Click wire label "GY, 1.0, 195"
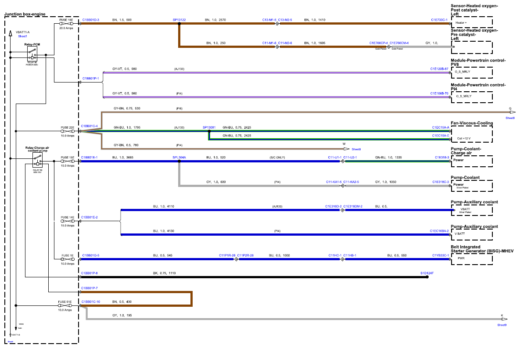 (x=122, y=315)
